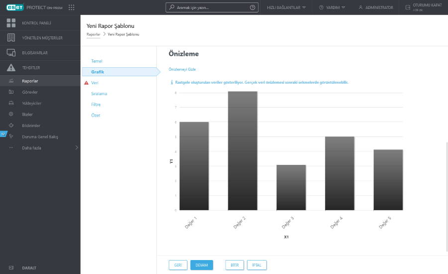Select the Veri step
The width and height of the screenshot is (448, 274).
coord(95,83)
